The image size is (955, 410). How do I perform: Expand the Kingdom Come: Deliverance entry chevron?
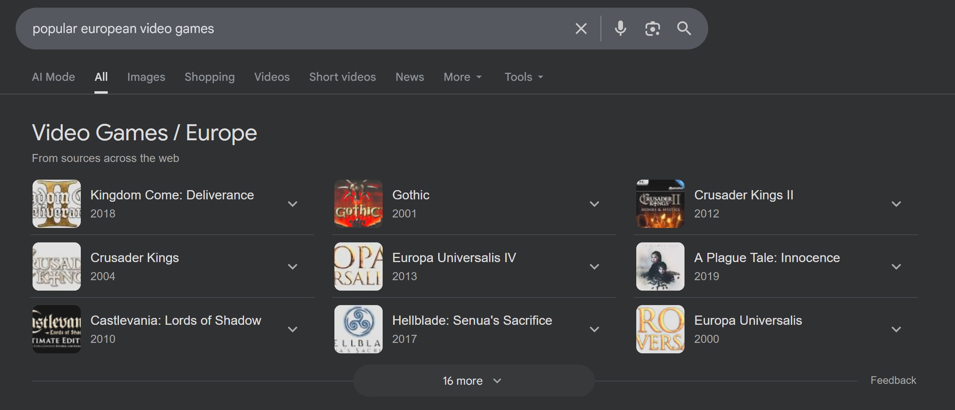293,204
